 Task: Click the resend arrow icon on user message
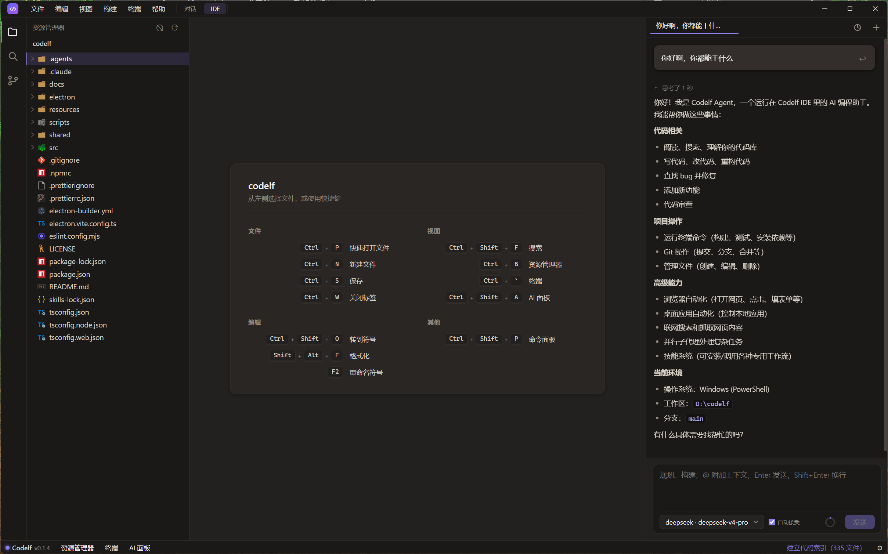[862, 58]
